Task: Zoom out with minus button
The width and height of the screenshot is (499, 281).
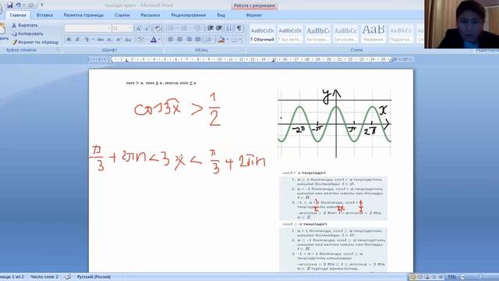Action: (462, 277)
